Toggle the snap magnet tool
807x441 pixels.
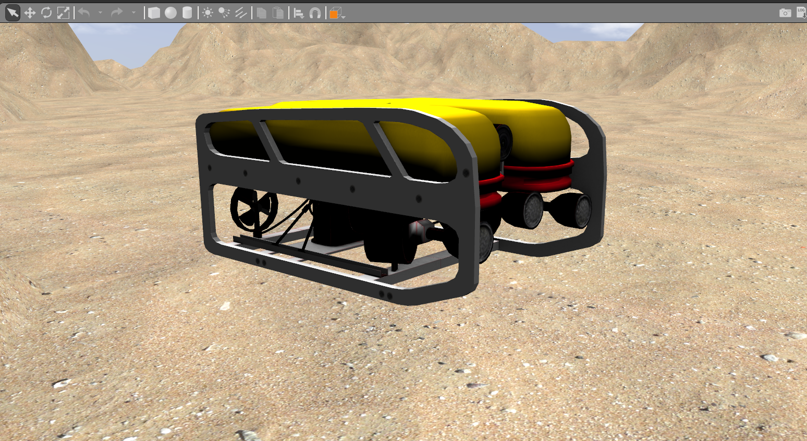tap(315, 13)
